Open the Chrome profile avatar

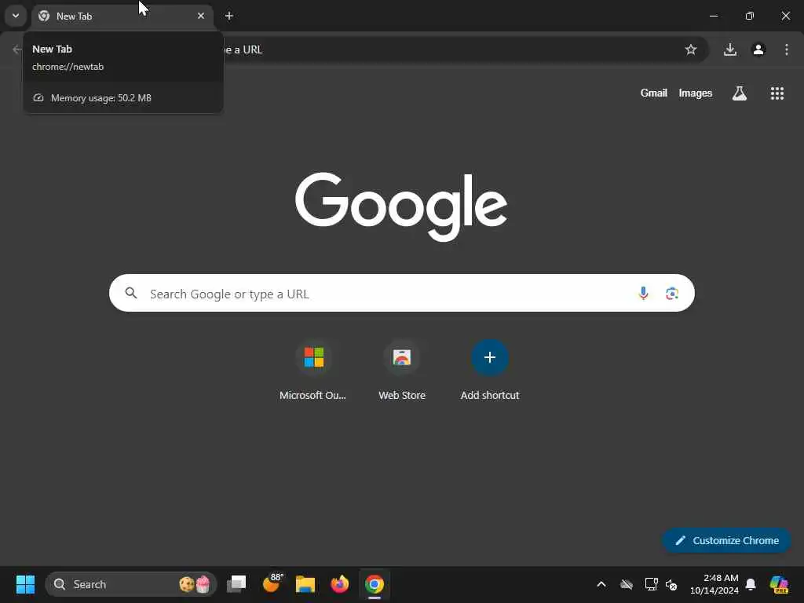[x=758, y=49]
